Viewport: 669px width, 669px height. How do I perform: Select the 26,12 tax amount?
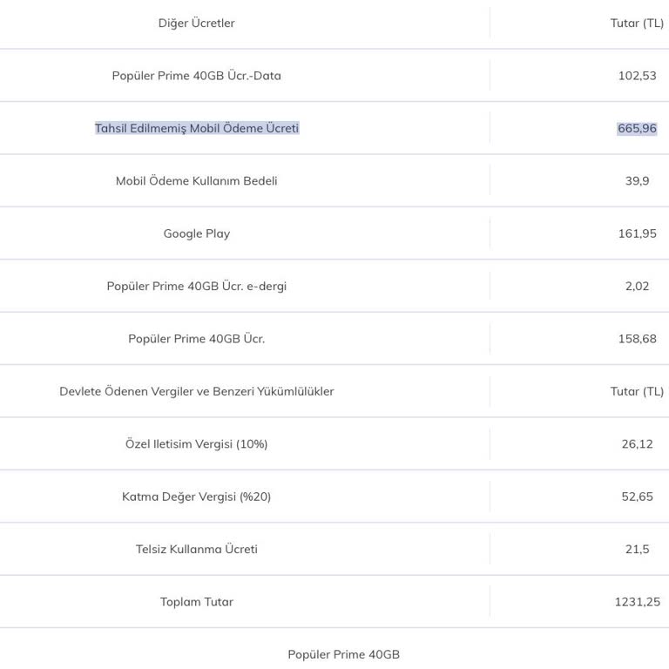pos(637,444)
